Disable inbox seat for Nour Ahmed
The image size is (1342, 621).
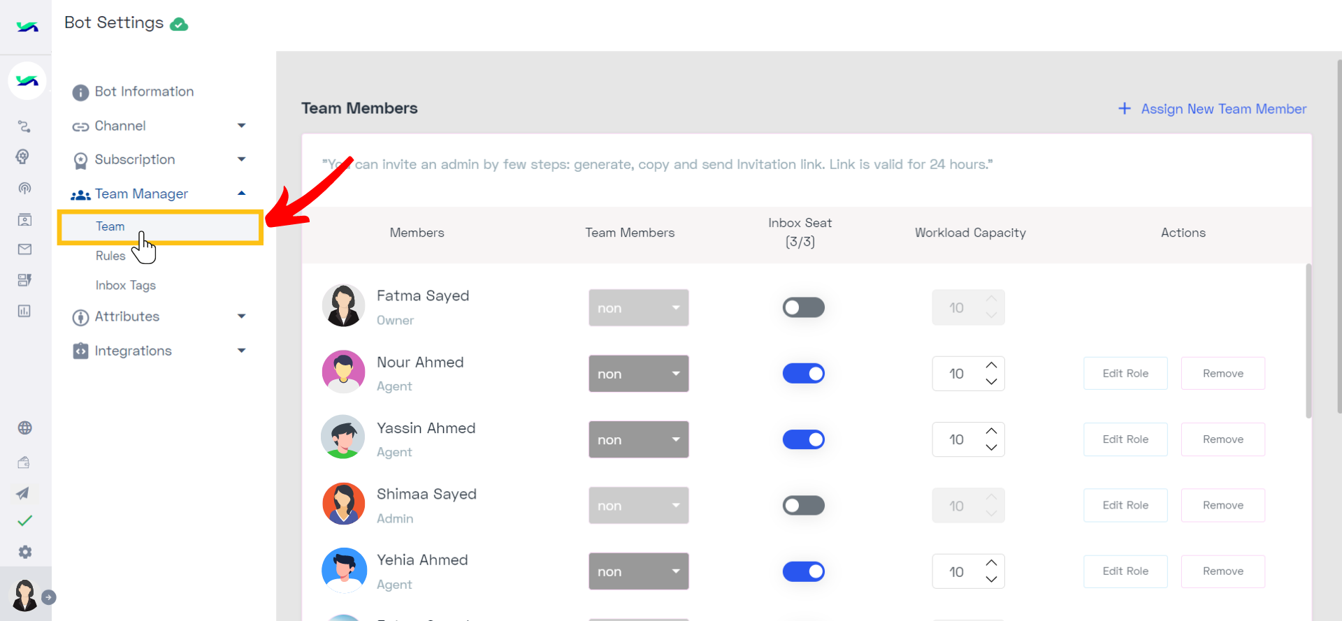[803, 374]
